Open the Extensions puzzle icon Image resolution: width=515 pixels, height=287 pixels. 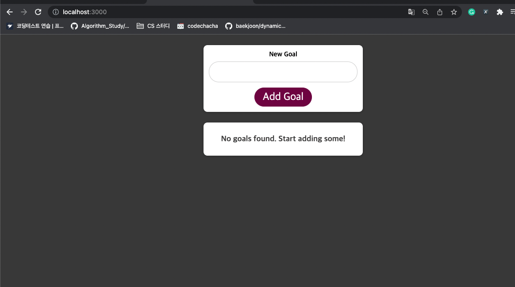(500, 12)
